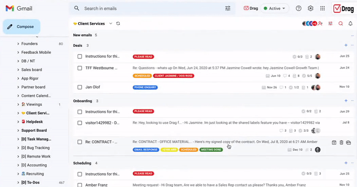Open Partner board label

(x=33, y=87)
